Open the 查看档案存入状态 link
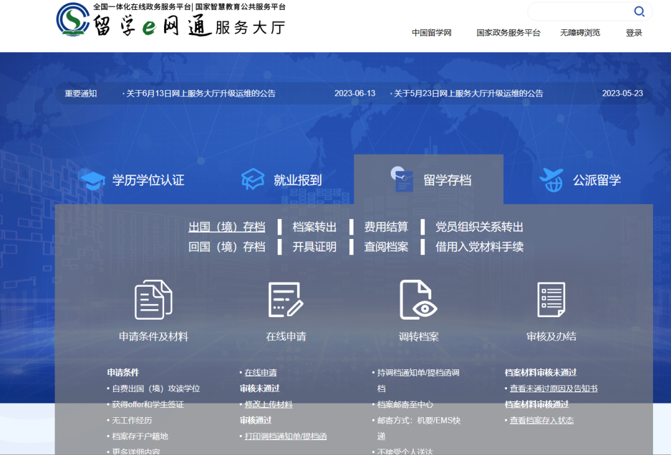Screen dimensions: 671x455 pyautogui.click(x=541, y=421)
